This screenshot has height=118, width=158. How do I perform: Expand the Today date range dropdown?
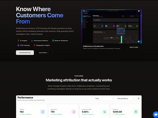104,99
